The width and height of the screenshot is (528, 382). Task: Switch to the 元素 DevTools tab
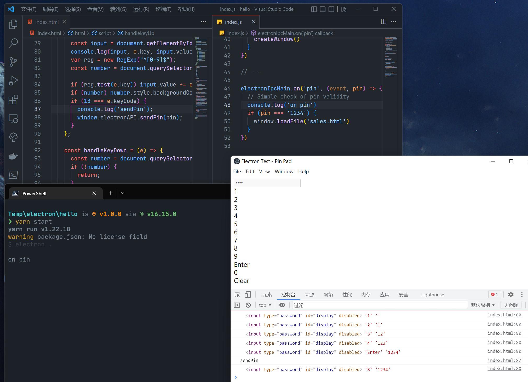tap(267, 295)
